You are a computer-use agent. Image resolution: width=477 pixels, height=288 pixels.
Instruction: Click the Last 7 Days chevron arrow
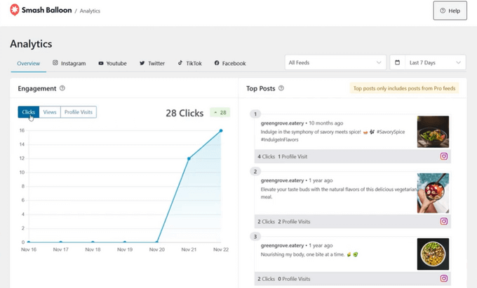pos(458,62)
